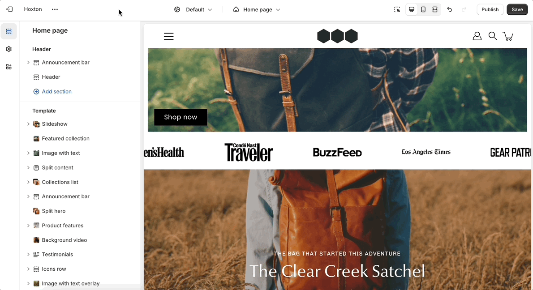Open the App embeds sidebar icon

pyautogui.click(x=9, y=67)
